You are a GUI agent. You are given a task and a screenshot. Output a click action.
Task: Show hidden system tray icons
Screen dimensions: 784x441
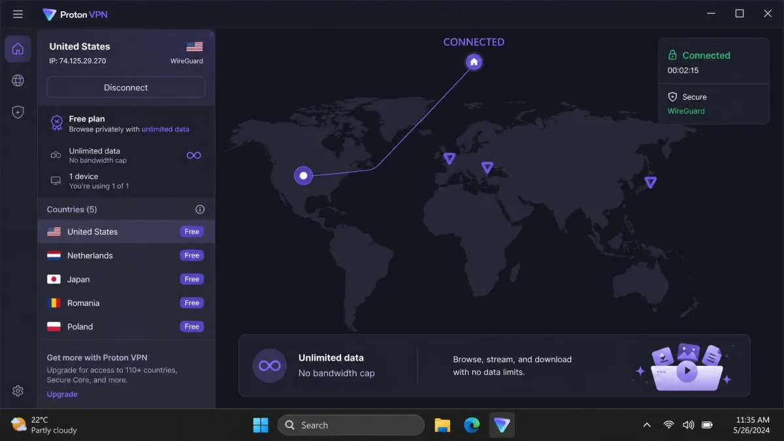(647, 425)
